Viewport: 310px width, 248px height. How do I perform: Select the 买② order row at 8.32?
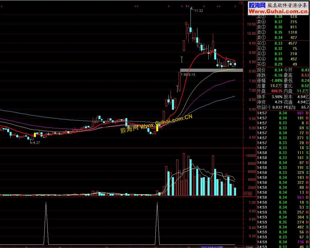coord(277,48)
